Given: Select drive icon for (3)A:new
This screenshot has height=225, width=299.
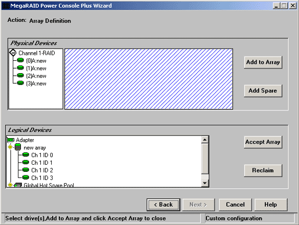Looking at the screenshot, I should pos(20,83).
